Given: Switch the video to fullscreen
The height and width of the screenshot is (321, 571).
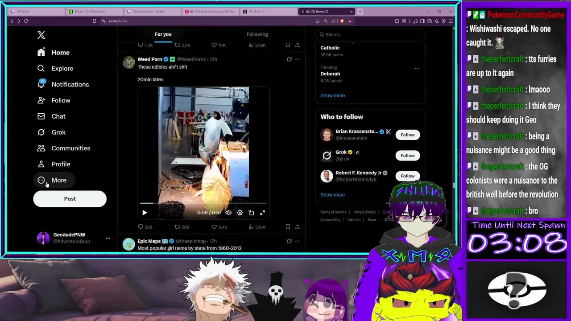Looking at the screenshot, I should (262, 213).
